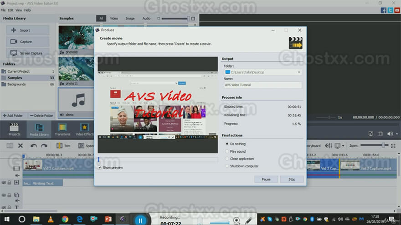Click the movie Name input field
The height and width of the screenshot is (225, 401).
262,85
